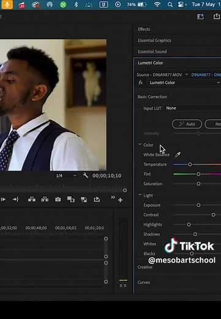Expand more transport controls double-arrow
The height and width of the screenshot is (319, 221).
113,197
